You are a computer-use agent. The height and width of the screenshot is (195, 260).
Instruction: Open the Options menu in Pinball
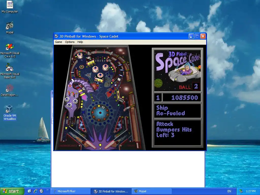[70, 42]
